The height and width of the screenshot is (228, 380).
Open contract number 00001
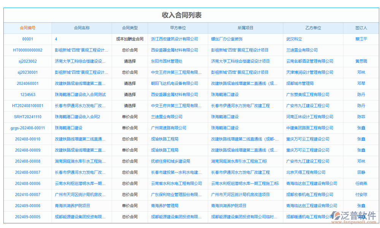point(27,39)
